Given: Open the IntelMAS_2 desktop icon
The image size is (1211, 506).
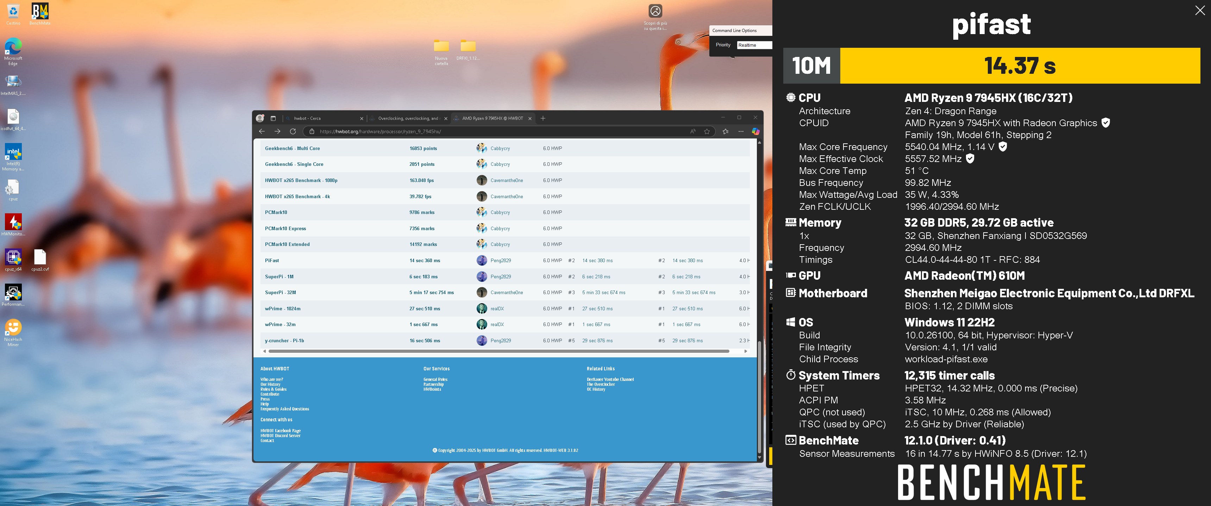Looking at the screenshot, I should 13,84.
